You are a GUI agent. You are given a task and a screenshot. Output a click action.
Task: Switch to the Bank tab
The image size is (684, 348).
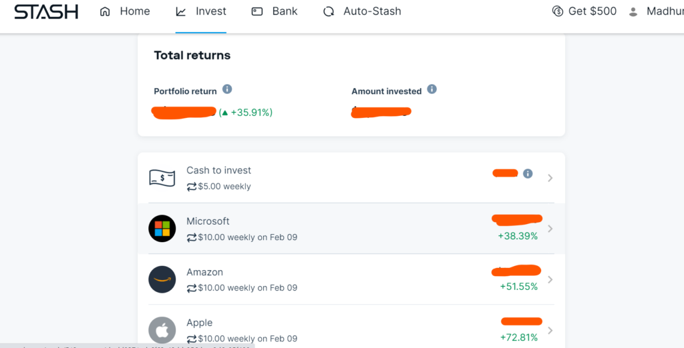[275, 11]
